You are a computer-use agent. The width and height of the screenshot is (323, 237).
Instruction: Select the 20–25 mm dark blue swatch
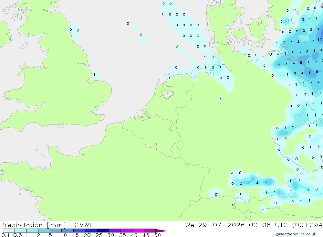[x=91, y=231]
